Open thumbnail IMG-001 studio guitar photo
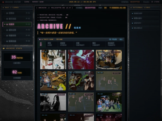 coord(53,59)
